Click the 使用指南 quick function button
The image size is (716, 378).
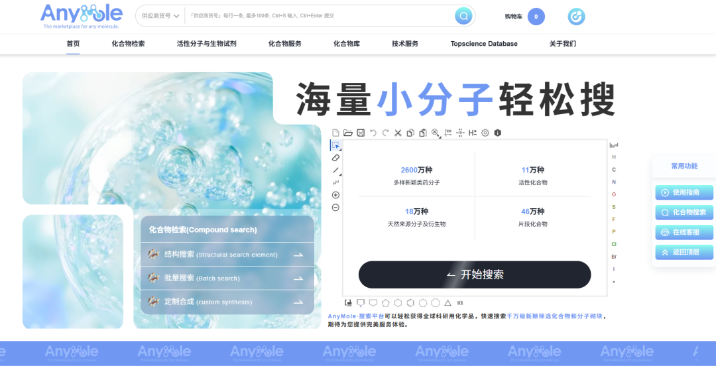click(684, 192)
